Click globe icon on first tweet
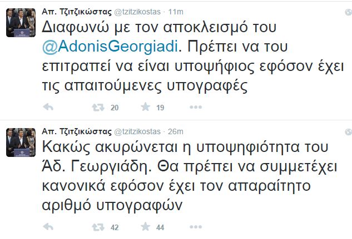This screenshot has width=352, height=239. click(x=347, y=12)
